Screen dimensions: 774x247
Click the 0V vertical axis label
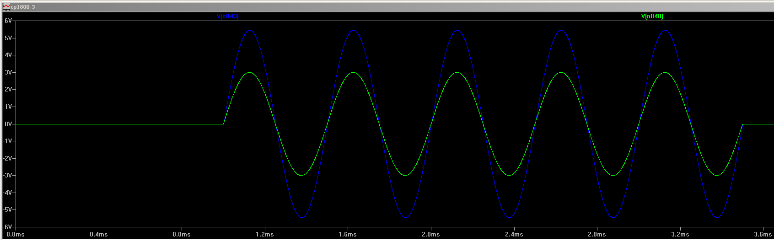[x=8, y=124]
